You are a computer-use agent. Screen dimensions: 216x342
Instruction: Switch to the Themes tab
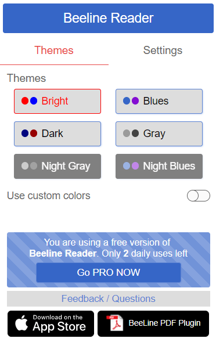tap(54, 51)
